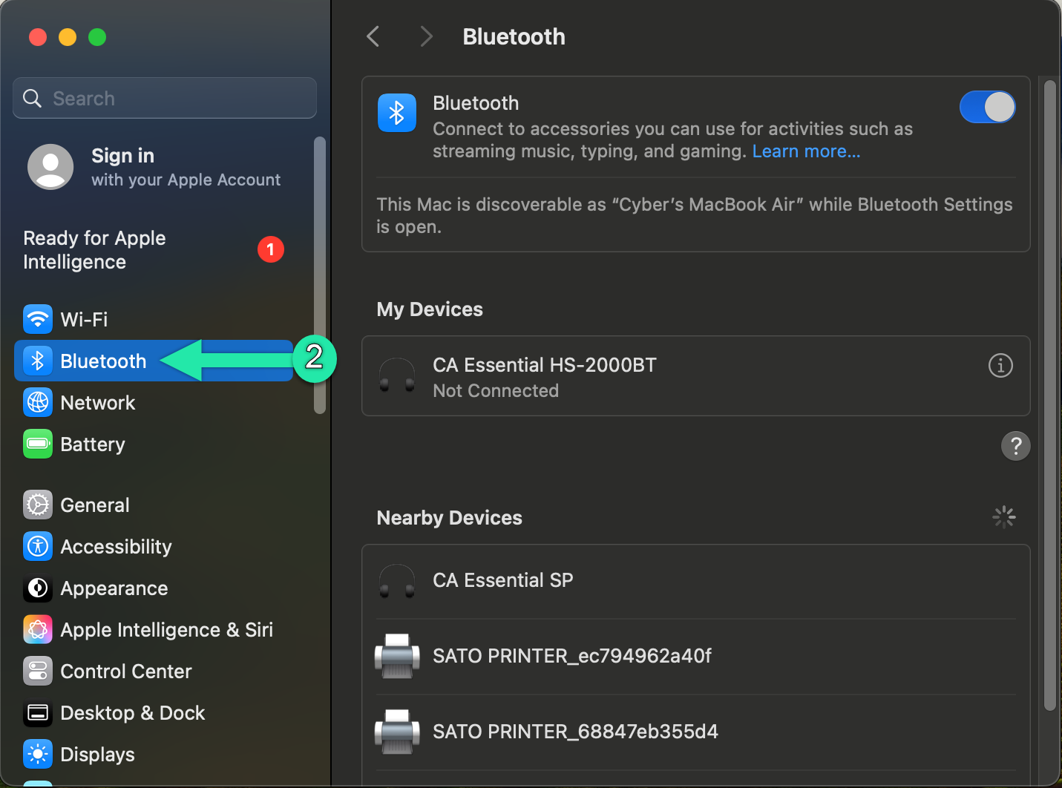Select General in the sidebar
Screen dimensions: 1062x788
(x=154, y=505)
